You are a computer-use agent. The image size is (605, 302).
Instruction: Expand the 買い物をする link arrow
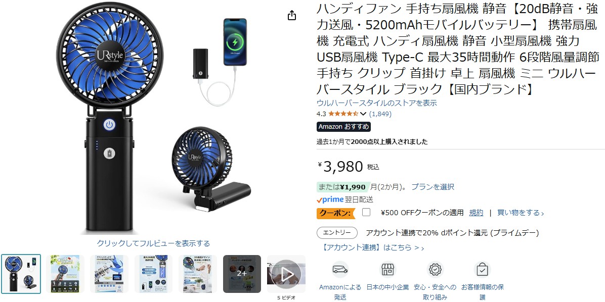[x=521, y=213]
